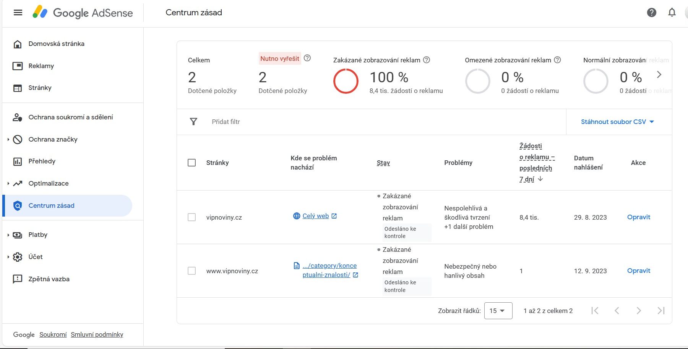Expand the Účet sidebar section
The height and width of the screenshot is (349, 688).
coord(8,257)
